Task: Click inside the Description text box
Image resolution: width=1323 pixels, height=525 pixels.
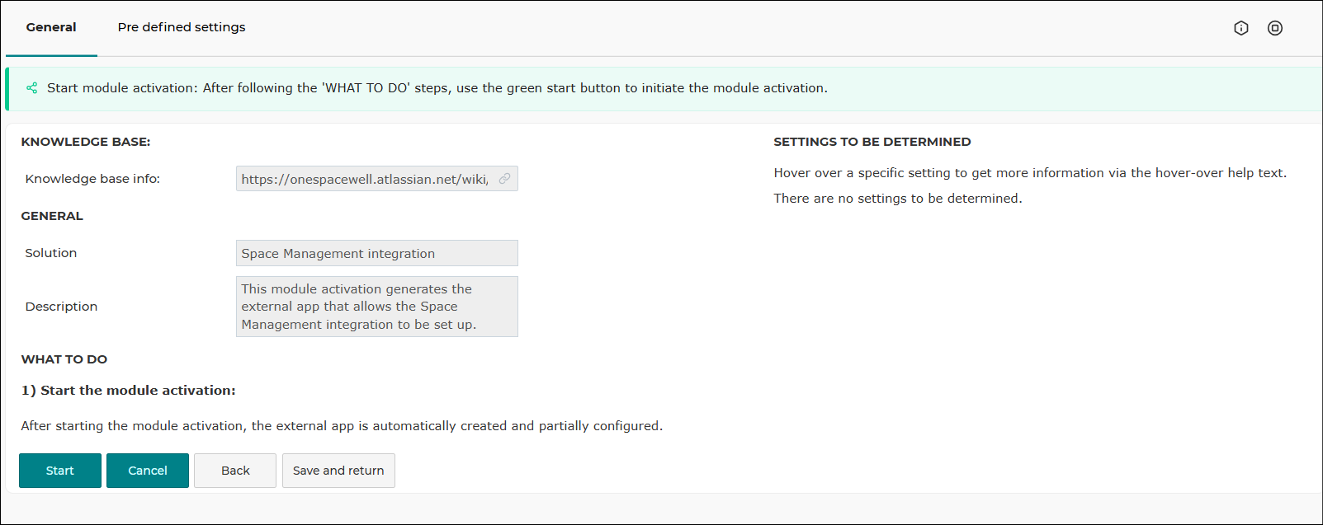Action: [x=377, y=307]
